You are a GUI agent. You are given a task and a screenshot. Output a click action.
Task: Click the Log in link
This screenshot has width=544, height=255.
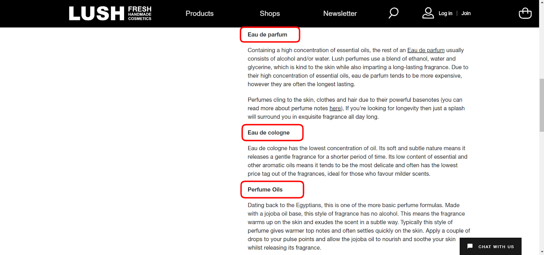(x=445, y=13)
